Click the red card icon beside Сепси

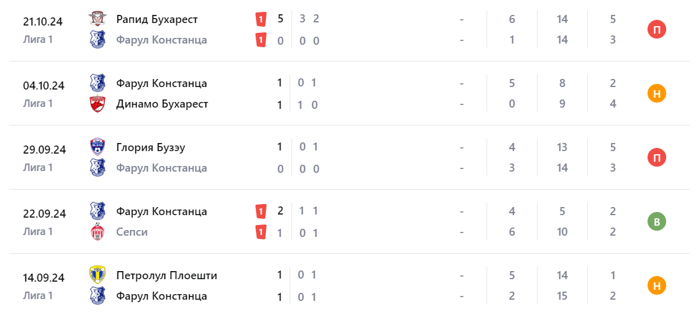[261, 232]
